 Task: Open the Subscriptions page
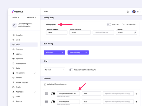pyautogui.click(x=21, y=63)
